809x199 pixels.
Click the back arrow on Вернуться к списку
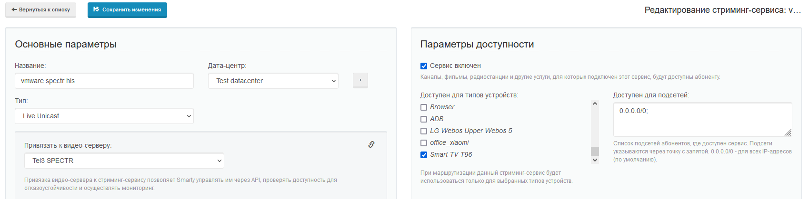point(14,9)
